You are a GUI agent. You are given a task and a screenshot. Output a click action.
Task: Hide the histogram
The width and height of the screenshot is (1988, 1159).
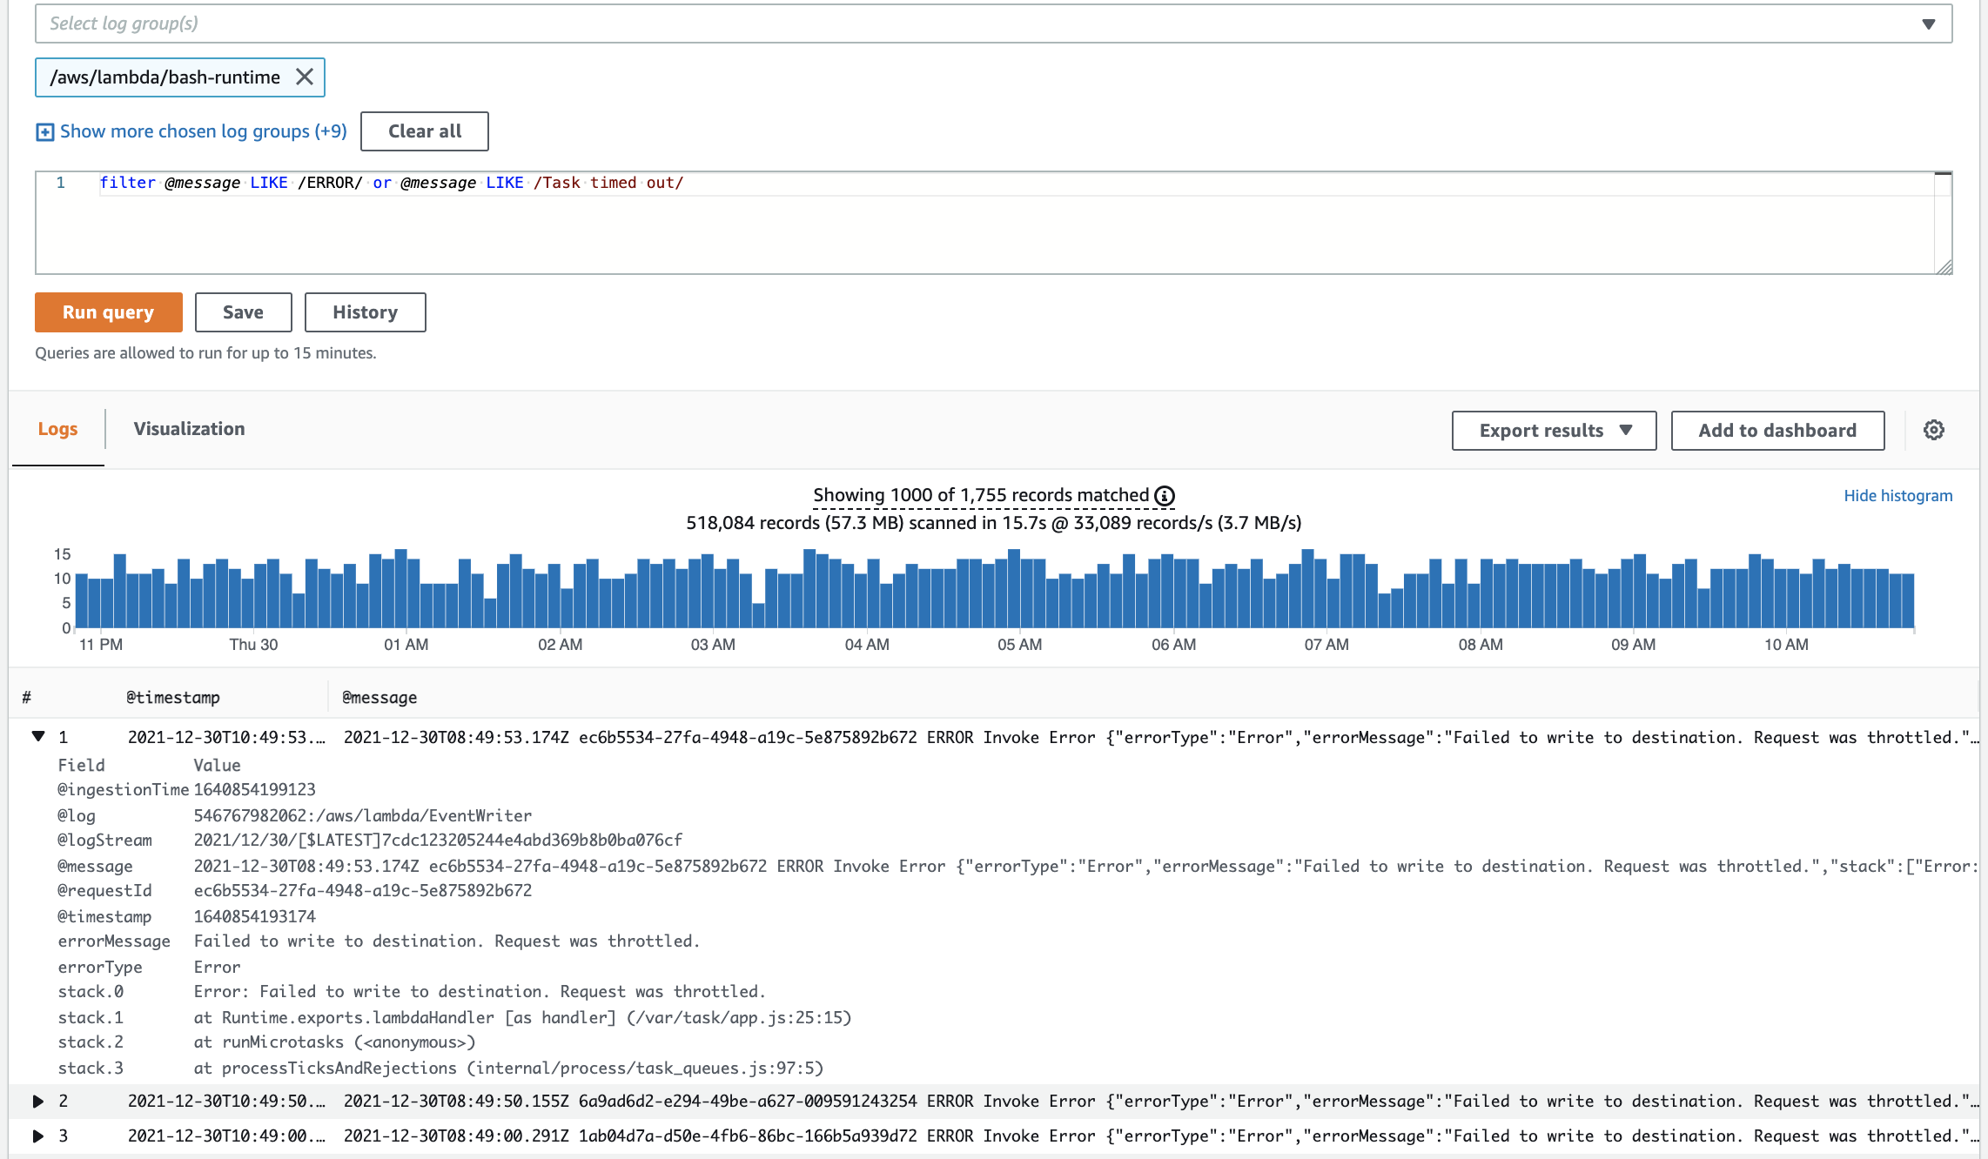click(1898, 495)
